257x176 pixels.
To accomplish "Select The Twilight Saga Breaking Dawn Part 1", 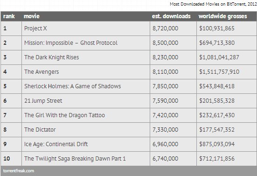I will pos(75,159).
